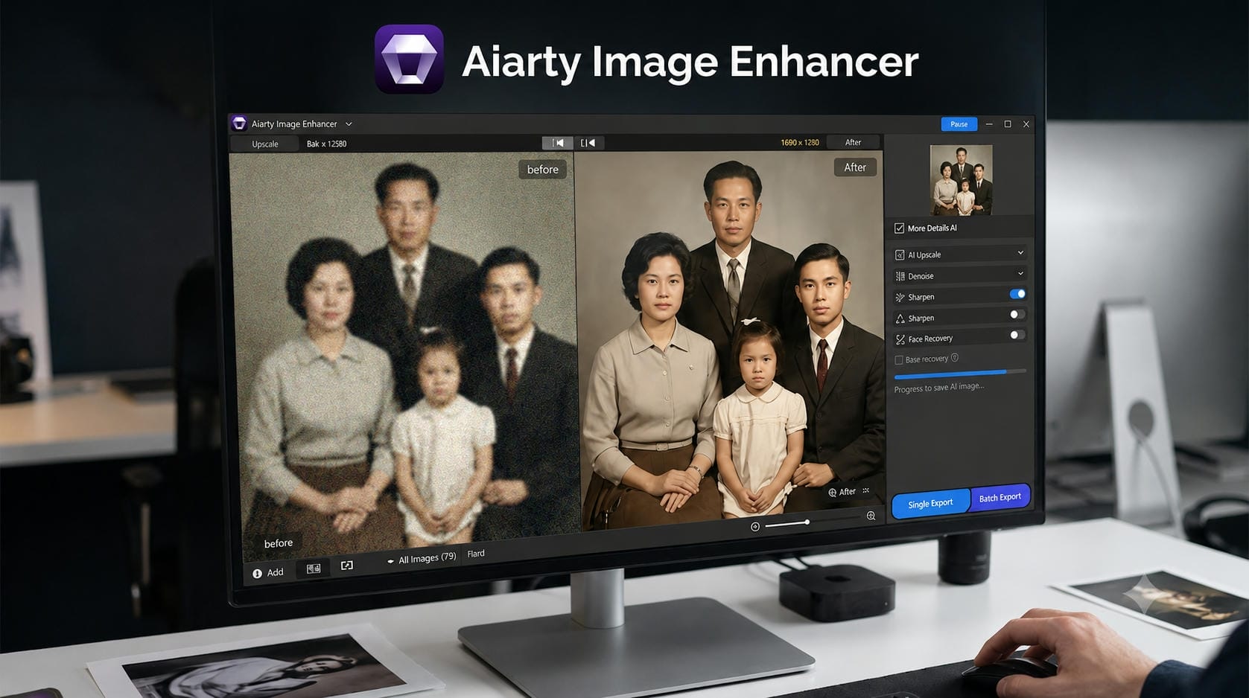1249x698 pixels.
Task: Switch to the Upscale tab
Action: click(x=265, y=144)
